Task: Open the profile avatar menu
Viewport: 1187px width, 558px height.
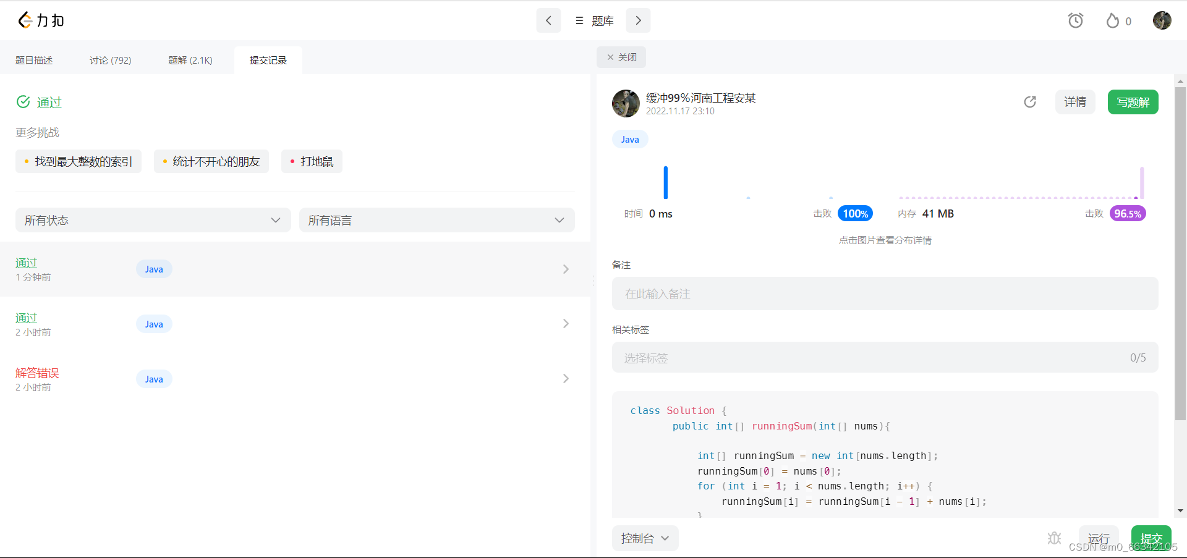Action: coord(1162,20)
